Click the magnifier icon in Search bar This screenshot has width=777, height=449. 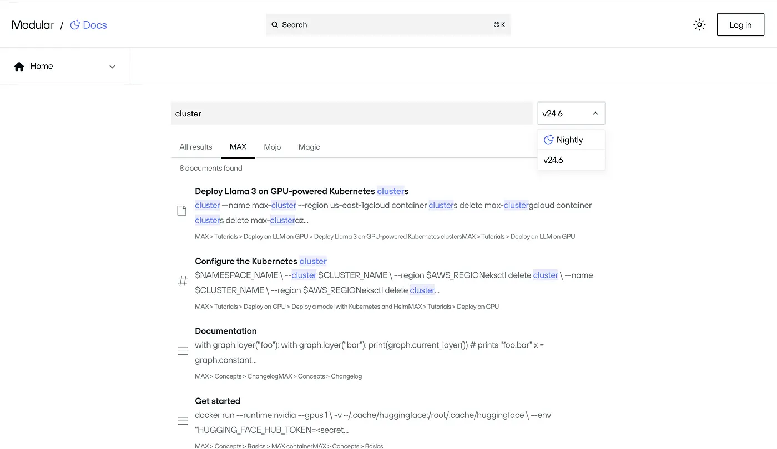coord(275,25)
